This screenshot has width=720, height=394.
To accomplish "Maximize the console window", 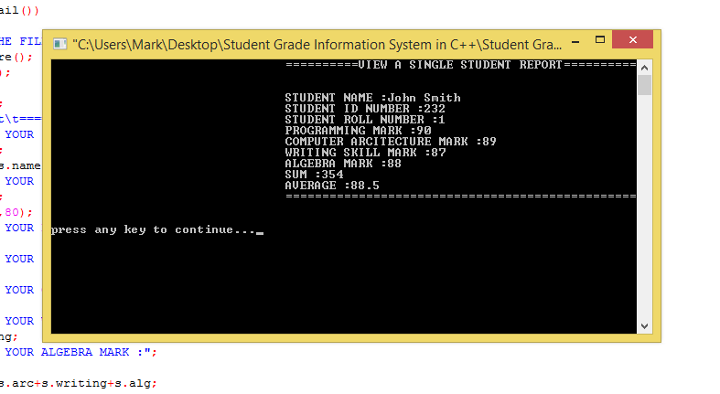I will 599,42.
